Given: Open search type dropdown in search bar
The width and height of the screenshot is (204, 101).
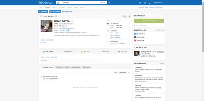Looking at the screenshot, I should click(x=59, y=3).
